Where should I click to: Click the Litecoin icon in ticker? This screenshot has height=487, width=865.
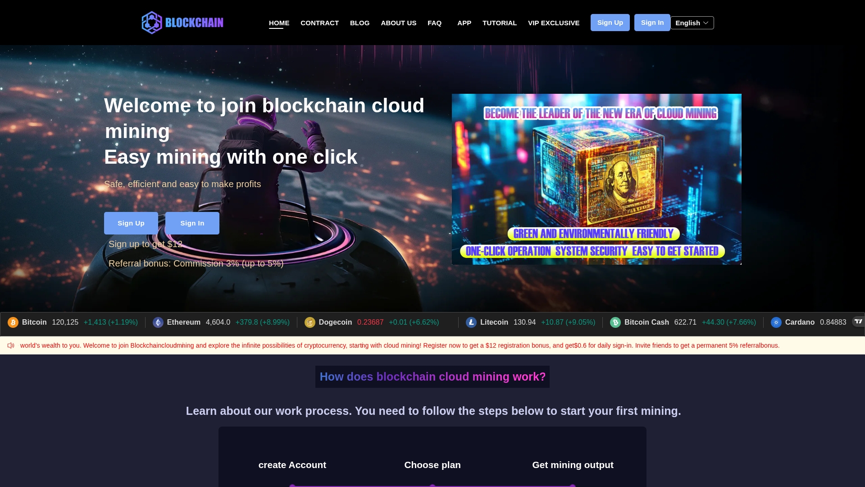click(x=471, y=322)
